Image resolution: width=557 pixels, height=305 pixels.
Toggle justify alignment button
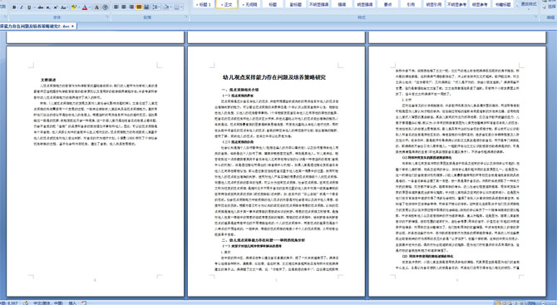(139, 7)
